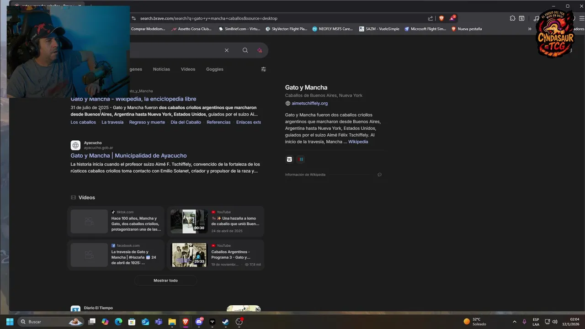The width and height of the screenshot is (585, 329).
Task: Jump to 'Regreso y muerte' section link
Action: [147, 122]
